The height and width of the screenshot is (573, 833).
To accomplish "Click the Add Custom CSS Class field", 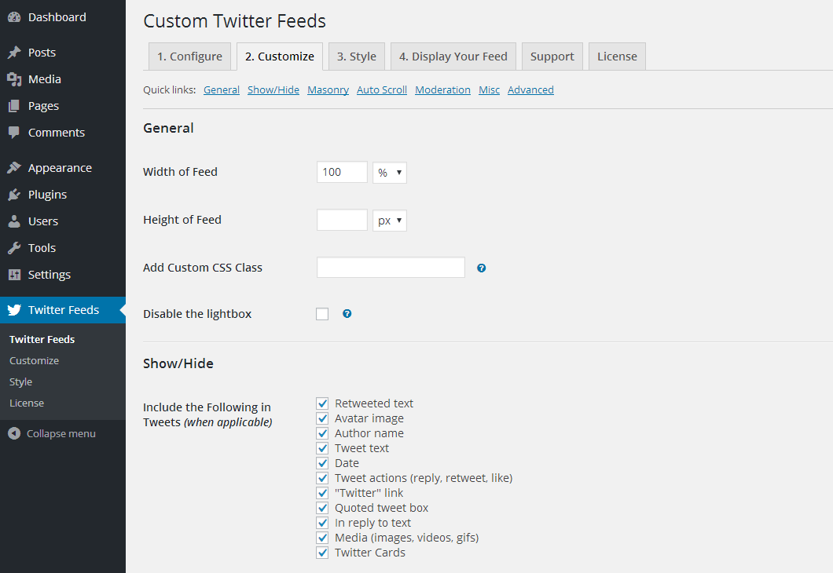I will (x=391, y=268).
